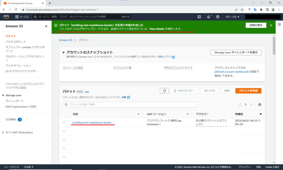
Task: Click the Amazon S3 breadcrumb link
Action: click(x=66, y=40)
